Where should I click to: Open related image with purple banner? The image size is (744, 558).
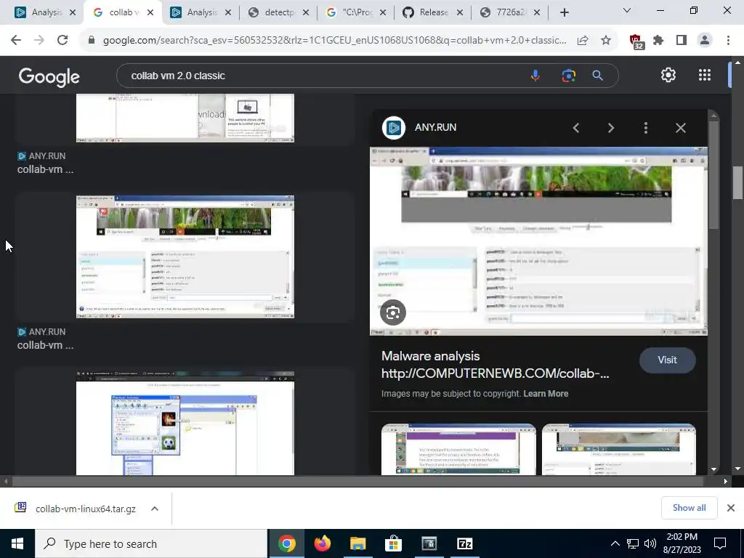click(458, 449)
